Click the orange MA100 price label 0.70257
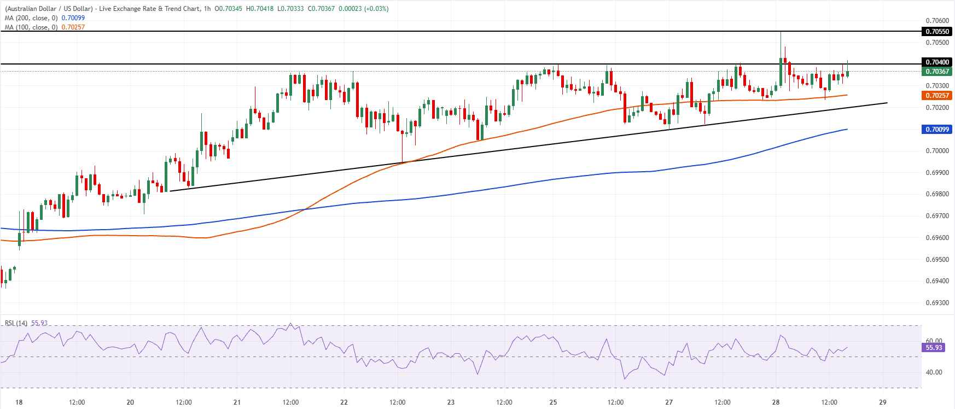 click(937, 96)
